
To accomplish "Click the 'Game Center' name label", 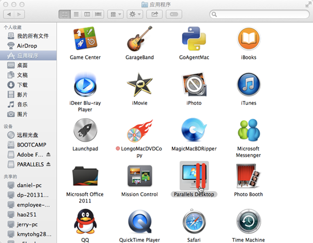I will 85,58.
